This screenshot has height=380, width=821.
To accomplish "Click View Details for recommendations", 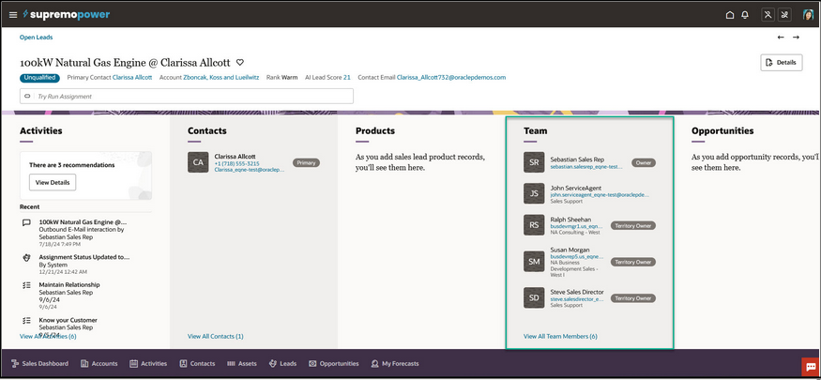I will point(53,182).
